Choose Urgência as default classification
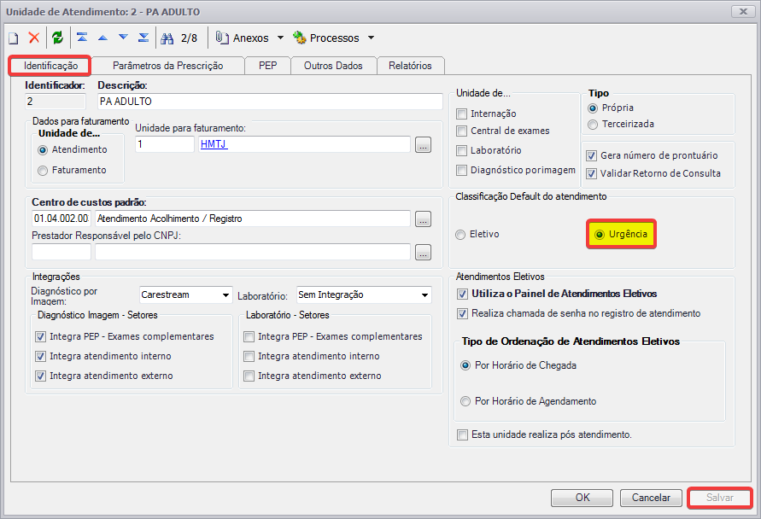 pos(600,235)
